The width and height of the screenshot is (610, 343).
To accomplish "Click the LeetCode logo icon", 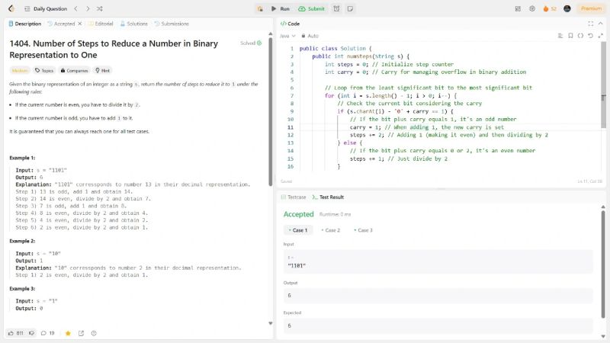I will tap(10, 8).
